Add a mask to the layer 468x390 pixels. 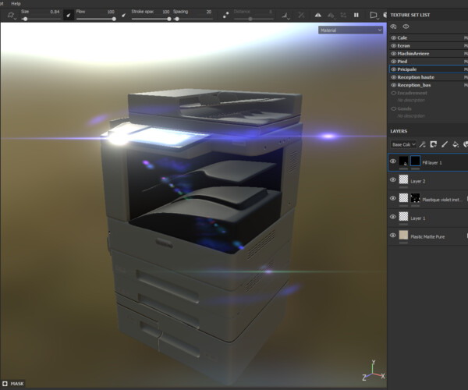pos(434,144)
